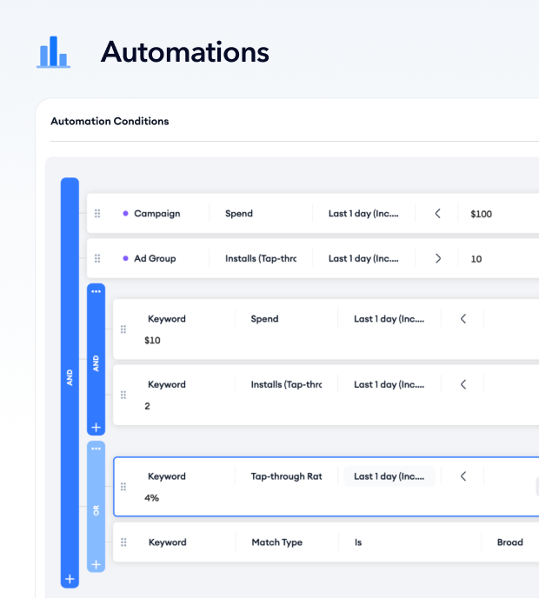Viewport: 539px width, 598px height.
Task: Change less-than operator in Keyword Spend row
Action: 463,319
